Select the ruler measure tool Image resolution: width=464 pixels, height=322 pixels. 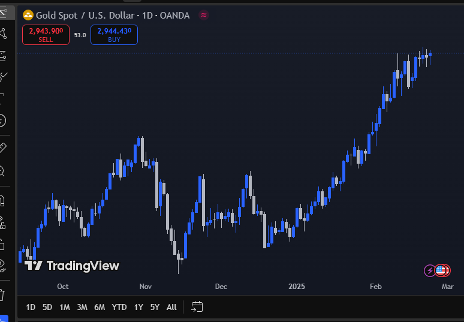click(2, 147)
